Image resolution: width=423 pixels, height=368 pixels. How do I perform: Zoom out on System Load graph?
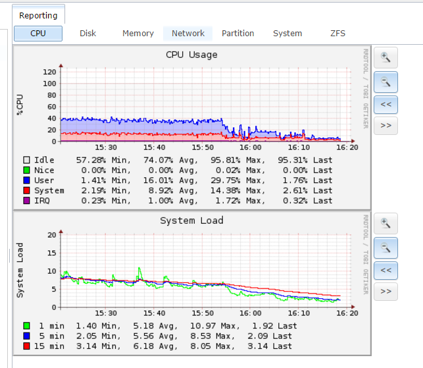[386, 248]
